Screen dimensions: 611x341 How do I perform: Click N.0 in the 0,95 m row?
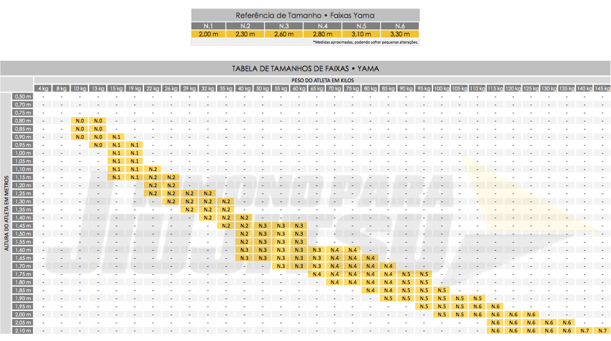point(98,145)
